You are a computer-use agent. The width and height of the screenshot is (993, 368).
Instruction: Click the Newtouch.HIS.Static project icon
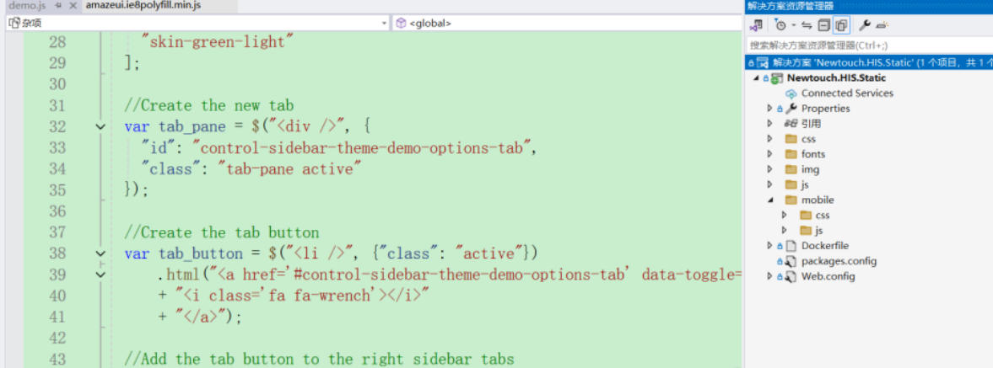point(777,78)
